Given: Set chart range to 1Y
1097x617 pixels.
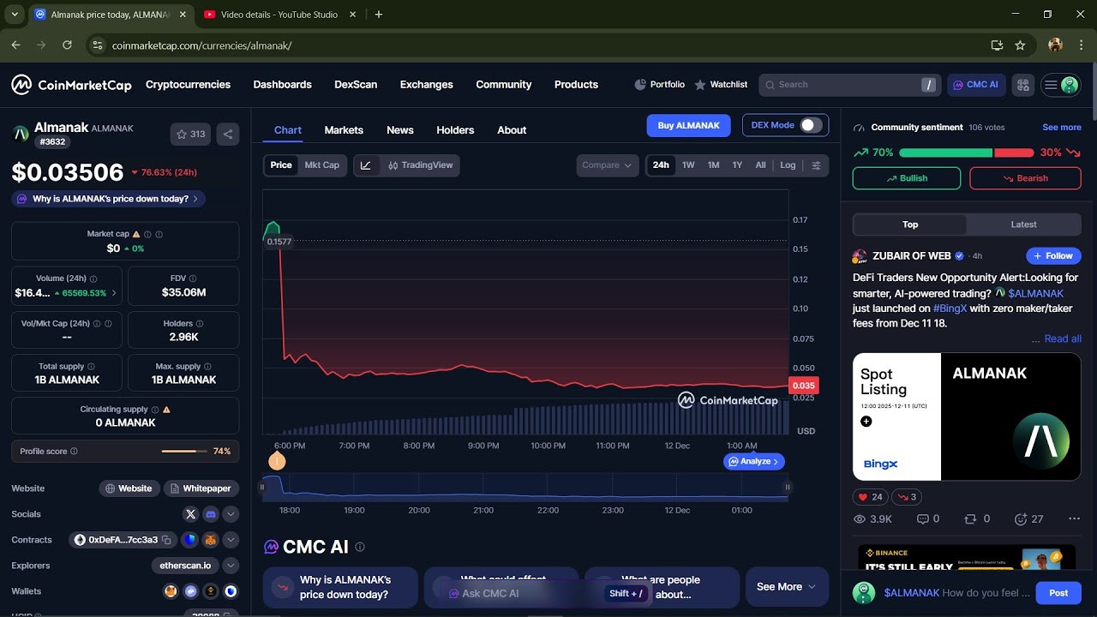Looking at the screenshot, I should click(737, 165).
